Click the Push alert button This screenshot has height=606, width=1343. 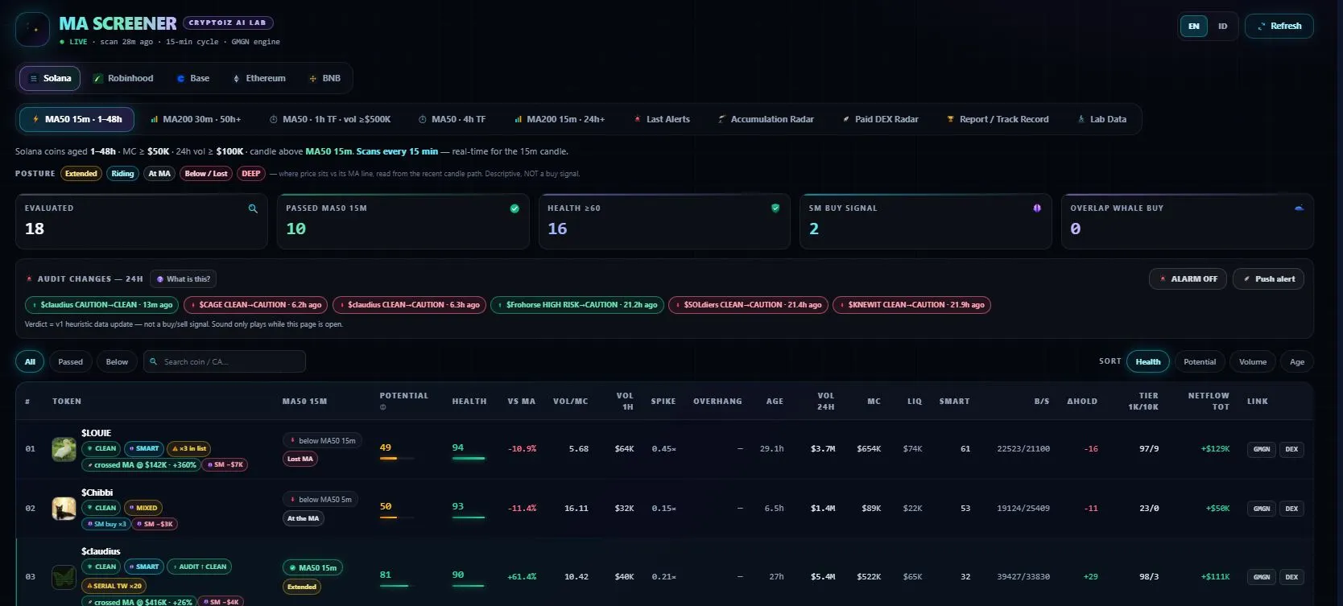1268,279
